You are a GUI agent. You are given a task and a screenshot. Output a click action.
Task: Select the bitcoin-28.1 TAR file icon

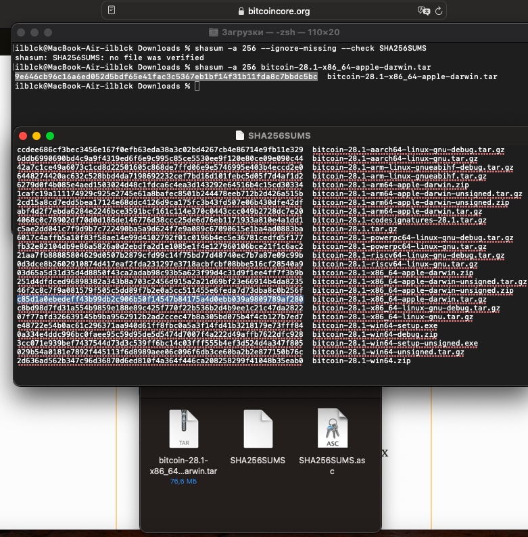point(184,428)
